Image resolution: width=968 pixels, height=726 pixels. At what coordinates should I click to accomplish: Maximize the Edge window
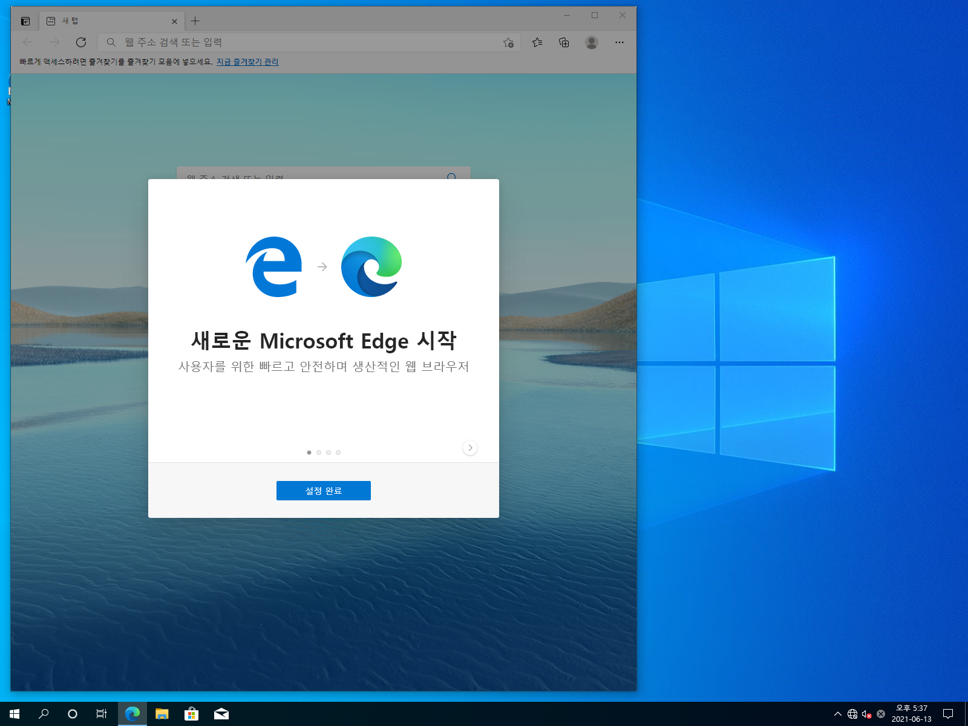(x=595, y=16)
